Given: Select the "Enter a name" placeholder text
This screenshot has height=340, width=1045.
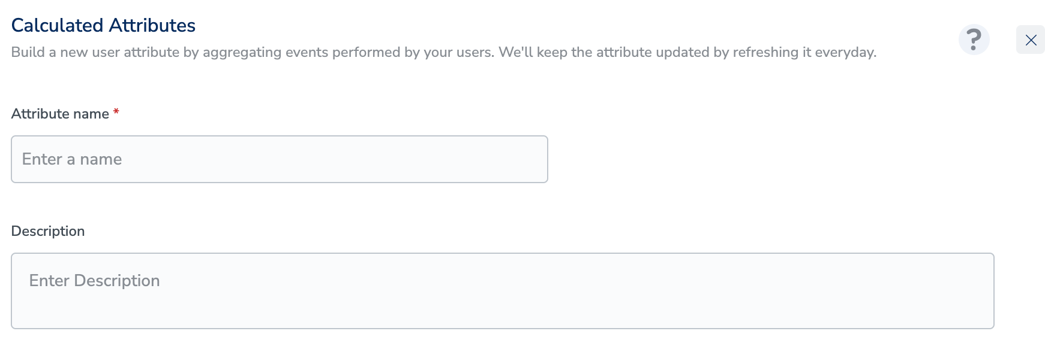Looking at the screenshot, I should (72, 159).
